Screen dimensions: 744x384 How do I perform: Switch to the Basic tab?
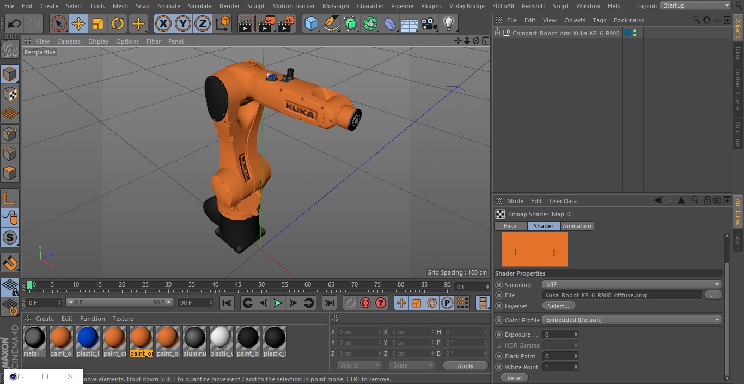[511, 226]
